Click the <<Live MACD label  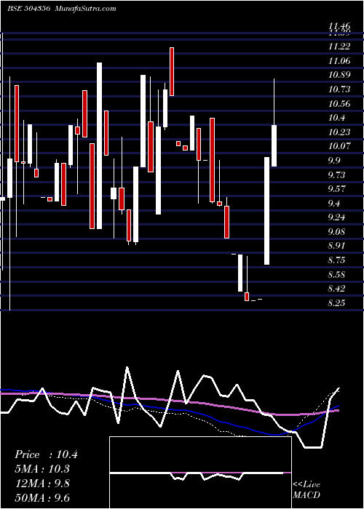306,490
